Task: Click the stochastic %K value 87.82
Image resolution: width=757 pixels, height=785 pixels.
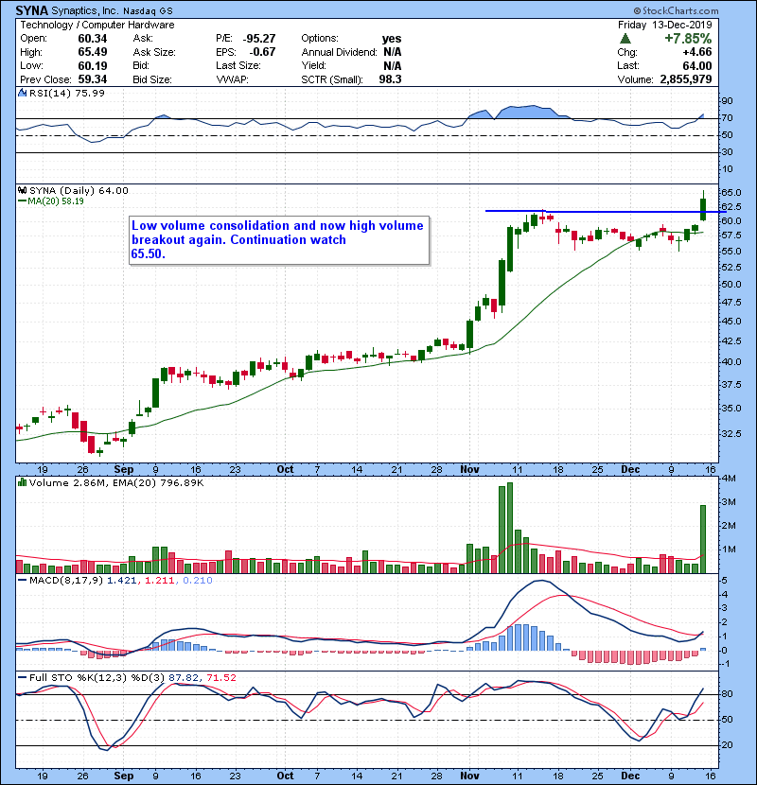Action: click(x=183, y=678)
